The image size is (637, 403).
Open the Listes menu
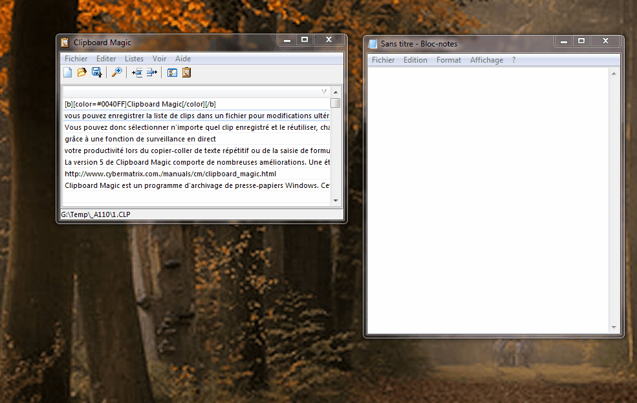tap(134, 59)
